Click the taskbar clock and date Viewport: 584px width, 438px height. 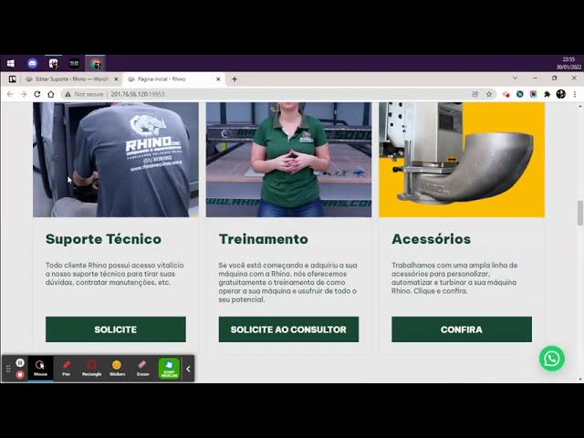point(568,63)
